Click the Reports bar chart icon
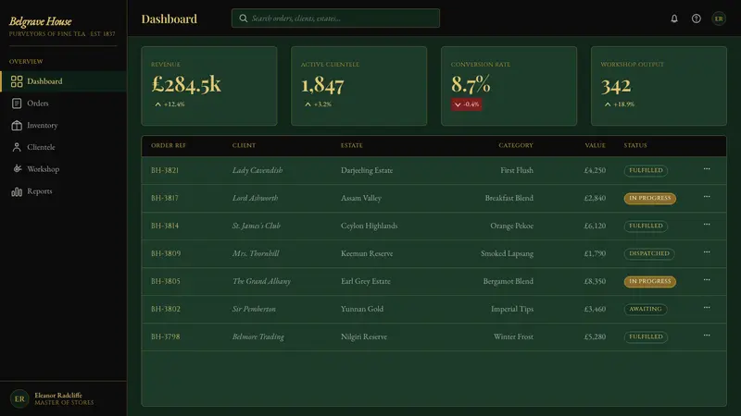 [17, 191]
